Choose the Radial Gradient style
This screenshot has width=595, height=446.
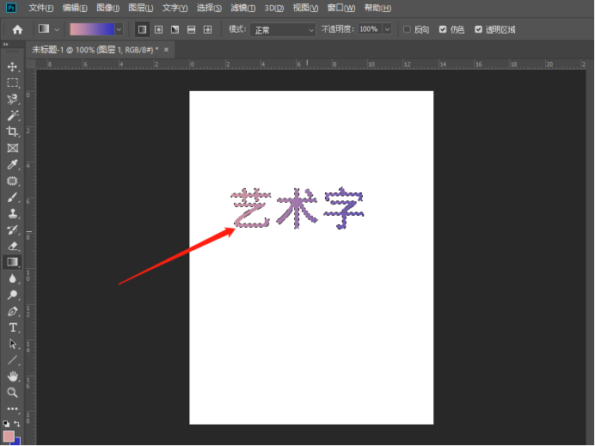(x=158, y=29)
